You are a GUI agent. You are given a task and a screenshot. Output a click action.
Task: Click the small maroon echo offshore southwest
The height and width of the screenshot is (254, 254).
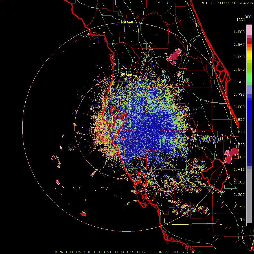coord(84,214)
